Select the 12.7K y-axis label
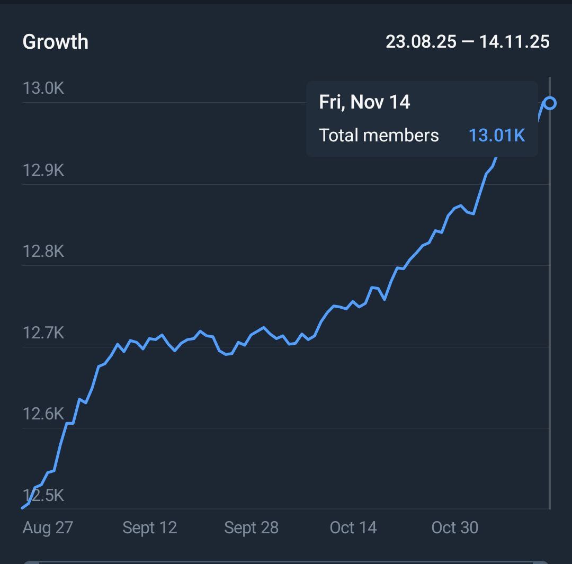Screen dimensions: 572x564 click(43, 333)
